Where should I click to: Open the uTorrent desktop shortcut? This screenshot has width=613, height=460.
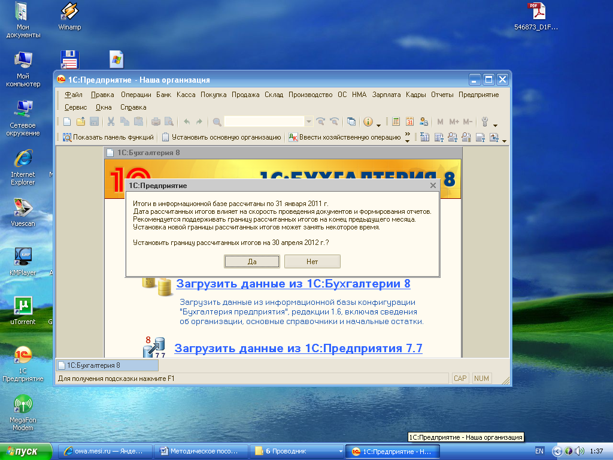(23, 311)
